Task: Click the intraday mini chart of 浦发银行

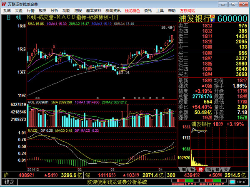Action: pyautogui.click(x=219, y=146)
